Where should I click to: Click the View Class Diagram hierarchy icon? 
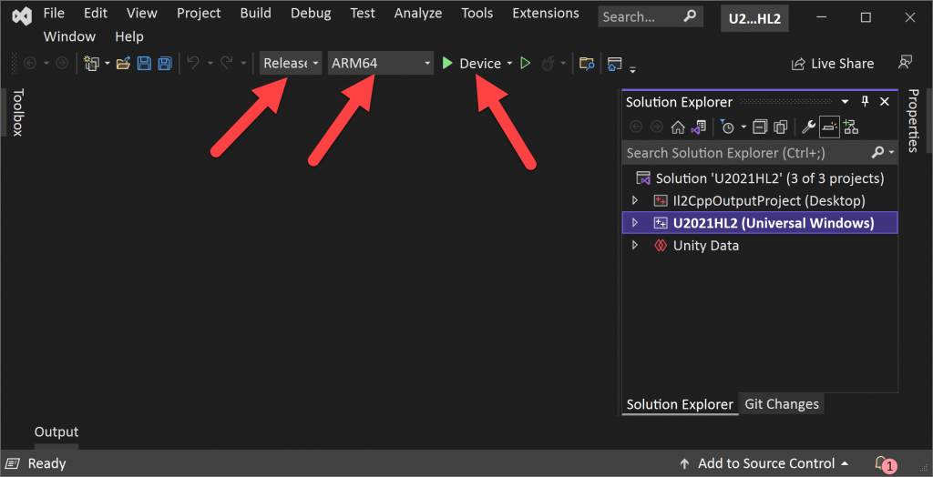[x=851, y=127]
